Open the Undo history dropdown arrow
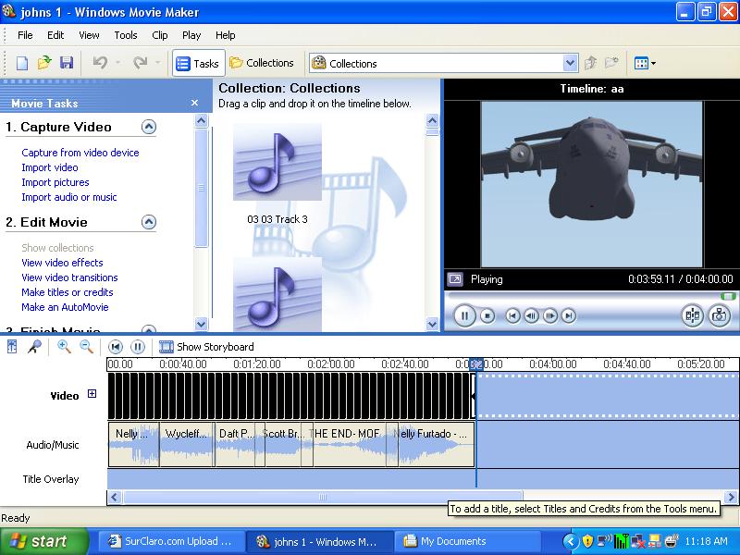Viewport: 740px width, 555px height. [118, 63]
